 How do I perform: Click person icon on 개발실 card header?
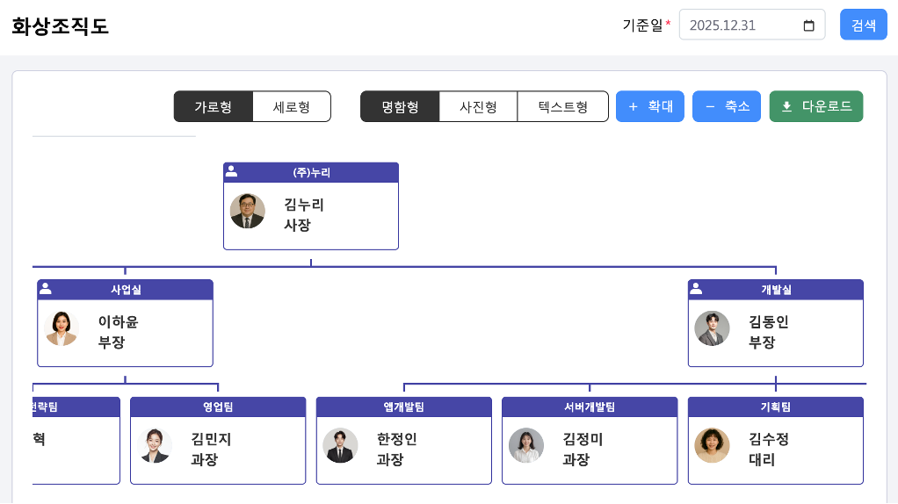tap(696, 289)
